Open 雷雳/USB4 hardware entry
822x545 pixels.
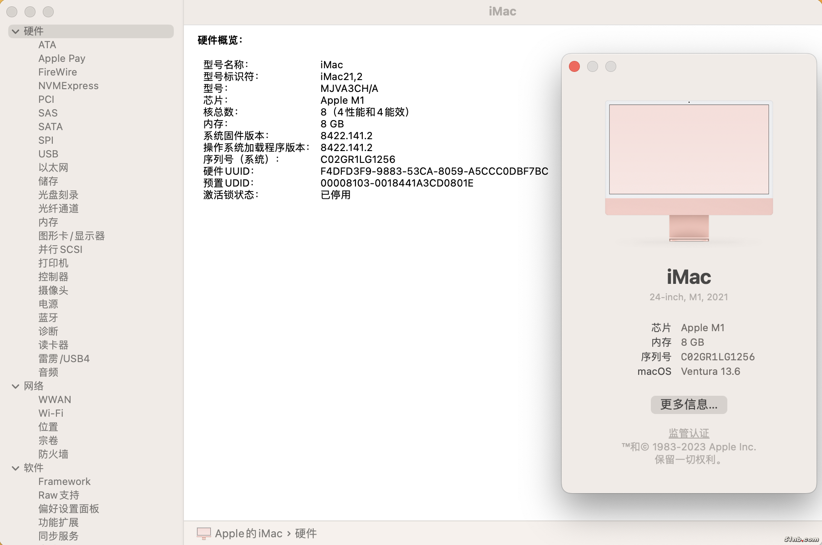tap(64, 359)
